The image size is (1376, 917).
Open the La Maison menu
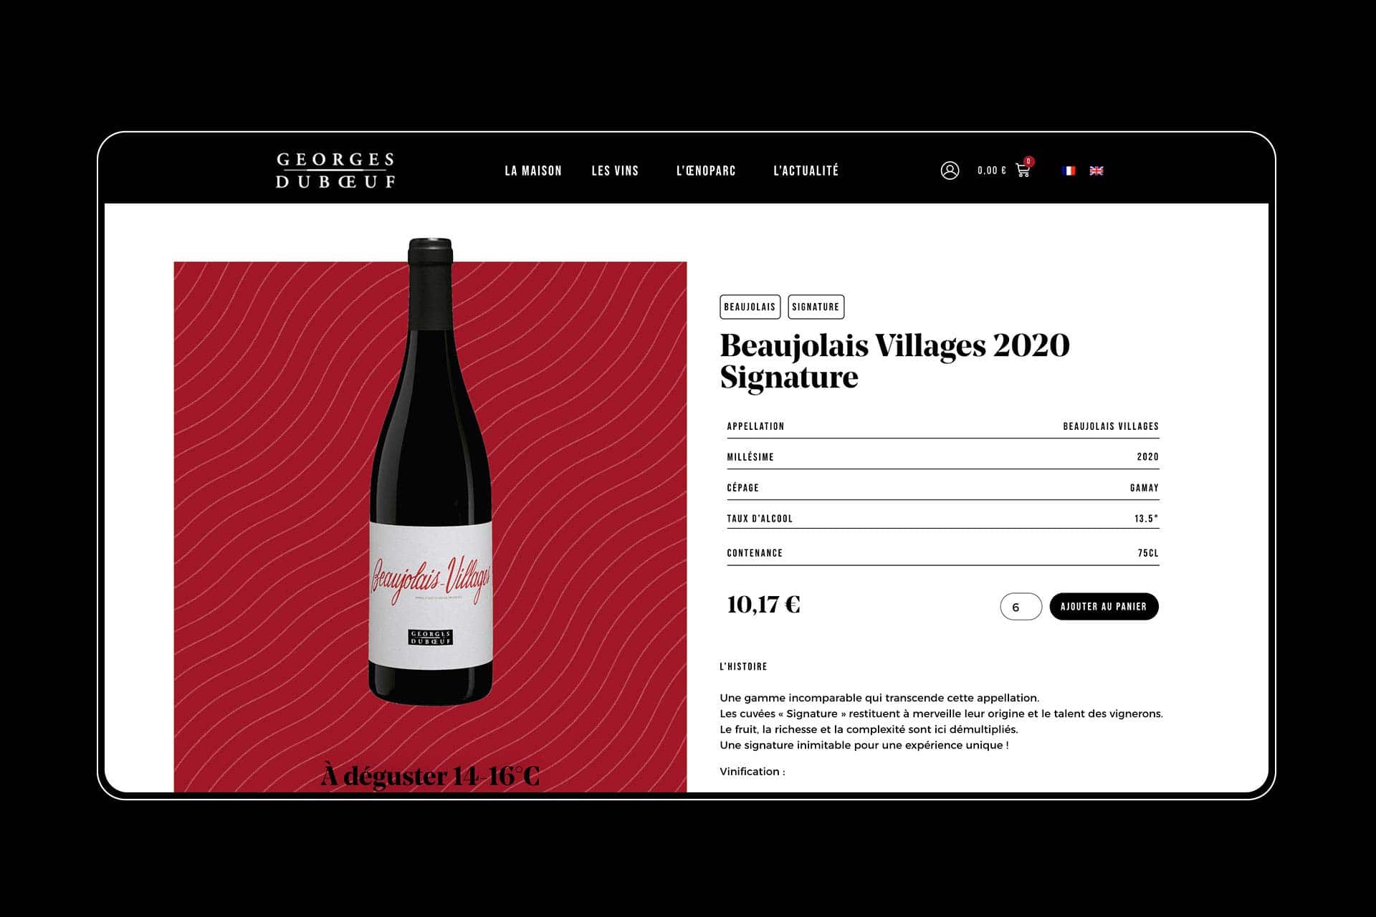coord(533,171)
